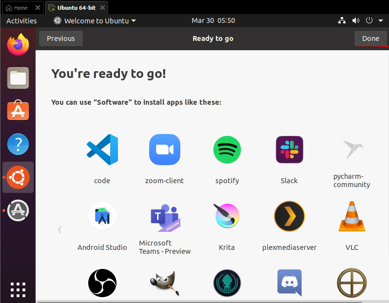This screenshot has width=389, height=303.
Task: Open the Help icon in the dock
Action: pyautogui.click(x=18, y=144)
